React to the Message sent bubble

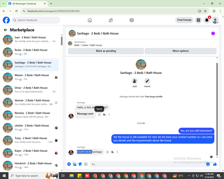click(x=99, y=115)
